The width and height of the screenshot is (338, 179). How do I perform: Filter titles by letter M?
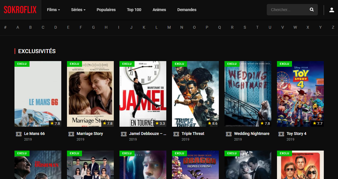[x=169, y=28]
